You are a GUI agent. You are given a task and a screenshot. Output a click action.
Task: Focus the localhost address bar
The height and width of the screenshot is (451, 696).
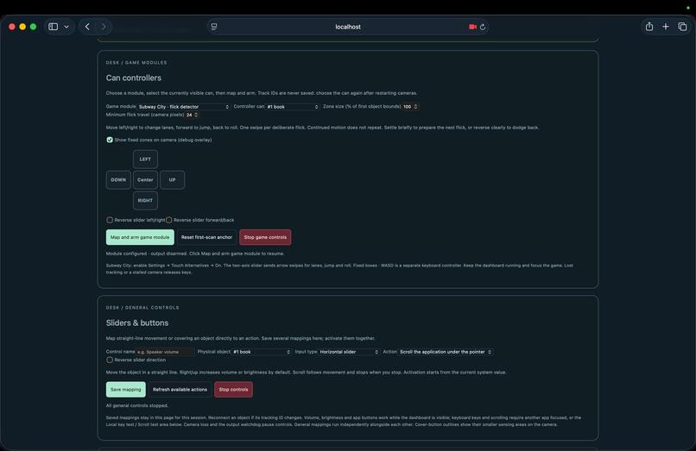(x=347, y=27)
